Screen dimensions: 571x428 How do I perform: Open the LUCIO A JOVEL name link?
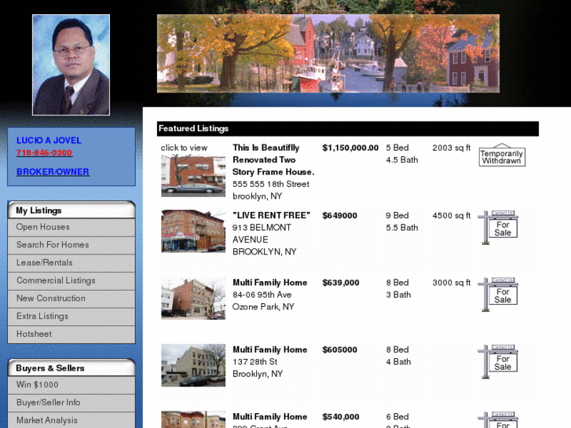click(x=49, y=141)
